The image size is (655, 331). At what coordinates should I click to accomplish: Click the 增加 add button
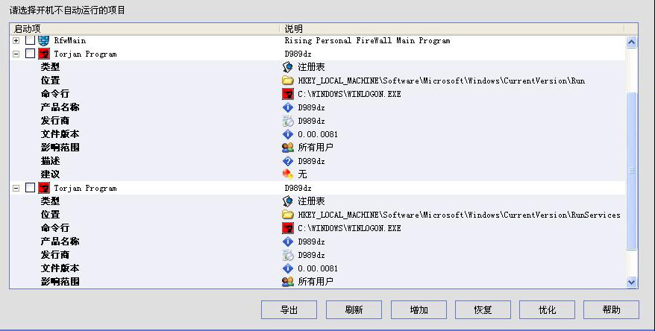[x=419, y=309]
